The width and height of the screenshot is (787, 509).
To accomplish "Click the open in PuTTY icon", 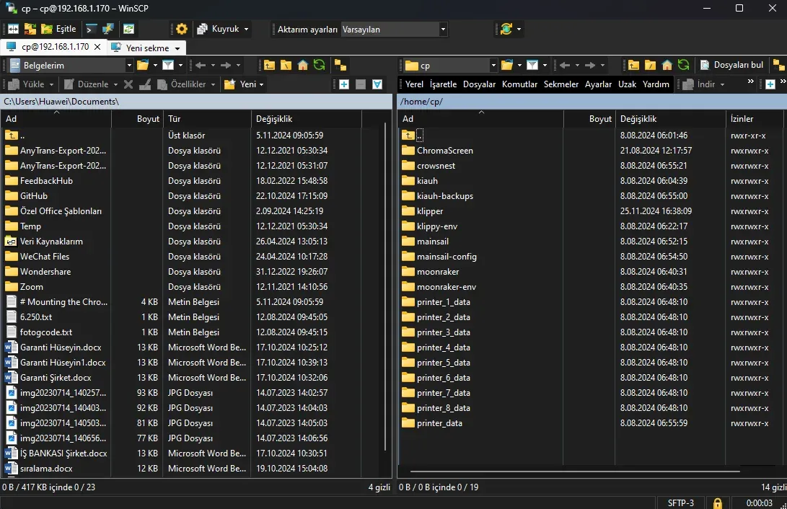I will click(x=108, y=29).
